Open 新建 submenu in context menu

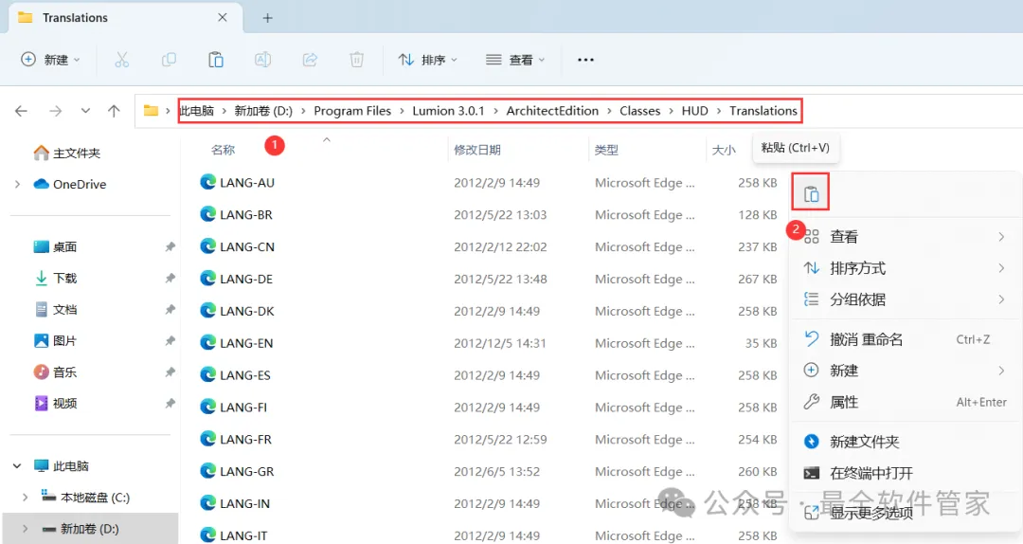[x=905, y=371]
